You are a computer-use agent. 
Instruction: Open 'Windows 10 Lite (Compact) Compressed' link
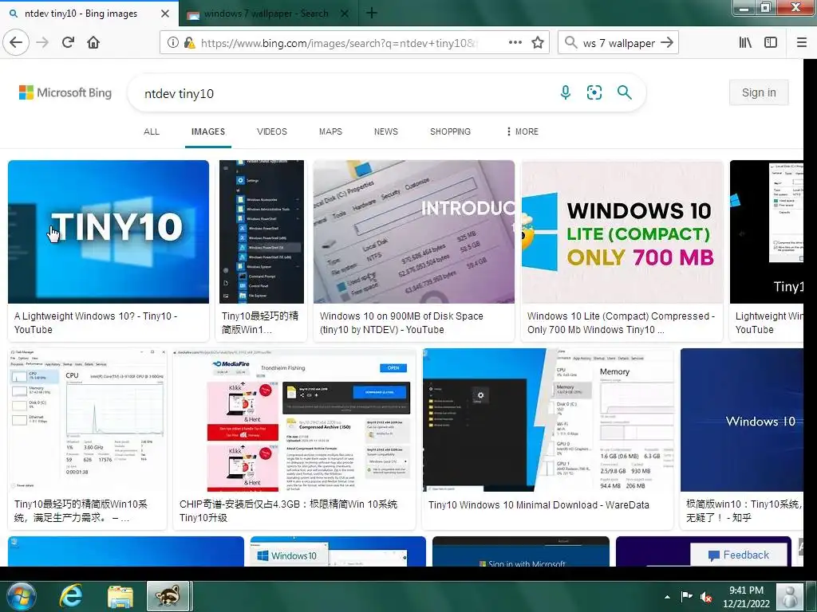[x=621, y=323]
